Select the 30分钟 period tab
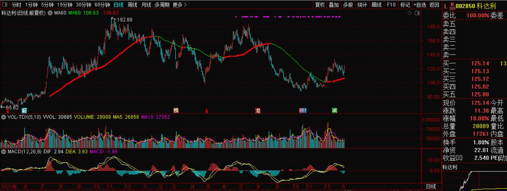The height and width of the screenshot is (191, 507). tap(83, 5)
